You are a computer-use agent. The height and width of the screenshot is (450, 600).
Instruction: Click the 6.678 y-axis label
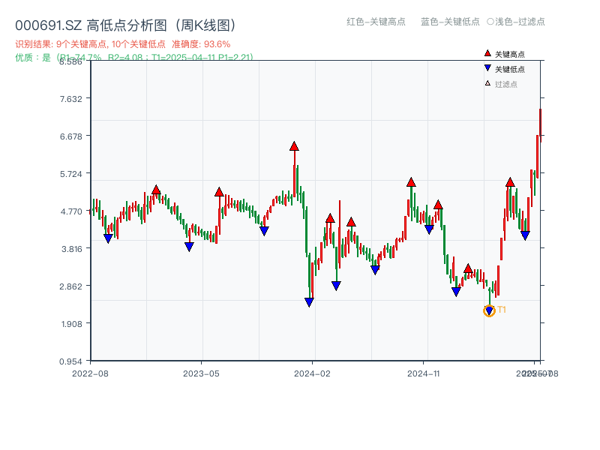tap(70, 136)
